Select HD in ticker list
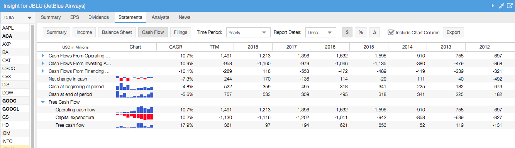This screenshot has width=515, height=148. [15, 125]
